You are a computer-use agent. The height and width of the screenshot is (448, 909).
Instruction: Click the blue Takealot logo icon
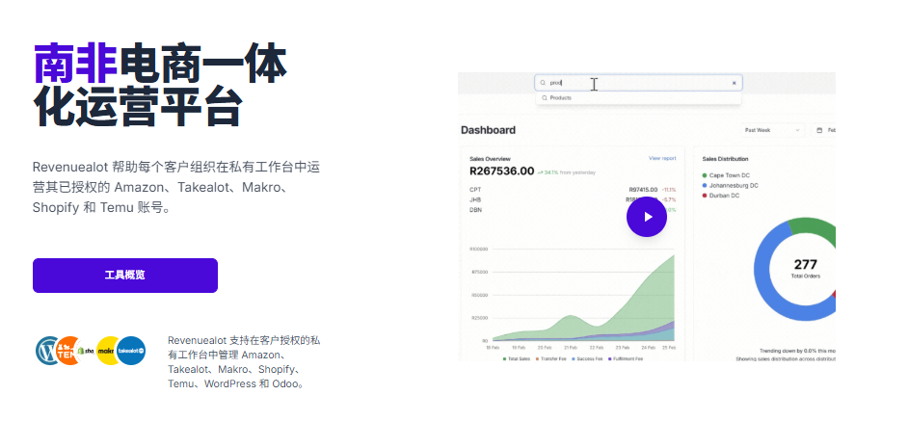click(x=131, y=351)
